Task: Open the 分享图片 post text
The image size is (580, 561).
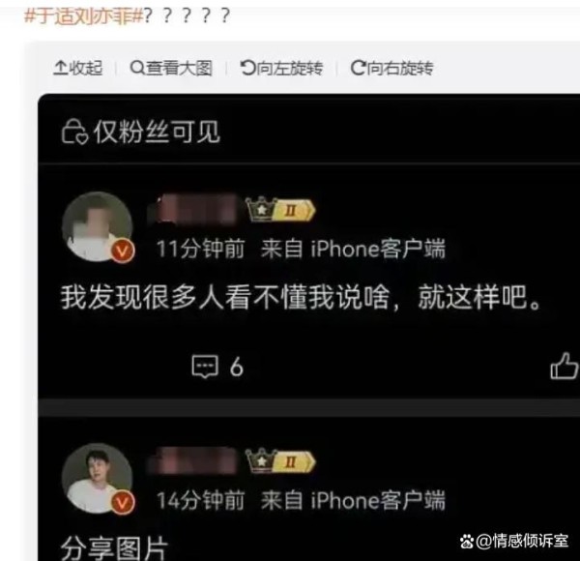Action: tap(114, 548)
